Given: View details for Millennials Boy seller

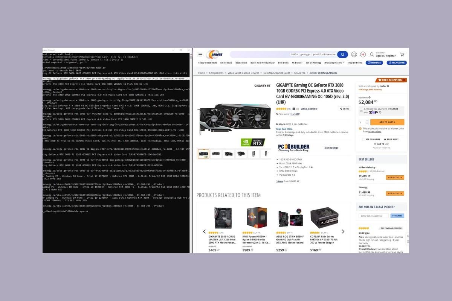Looking at the screenshot, I should tap(395, 177).
